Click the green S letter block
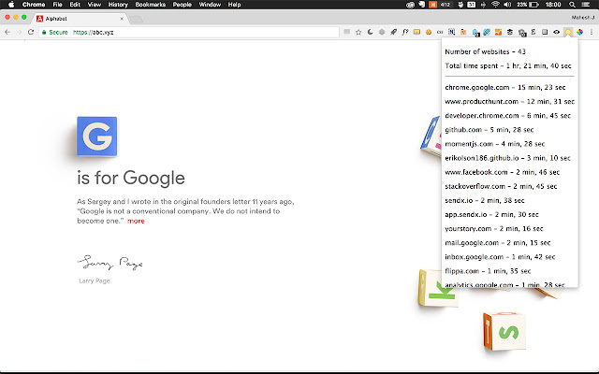Viewport: 599px width, 374px height. [x=504, y=331]
